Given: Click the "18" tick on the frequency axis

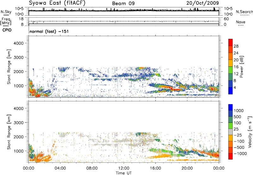Looking at the screenshot, I should click(x=21, y=19).
